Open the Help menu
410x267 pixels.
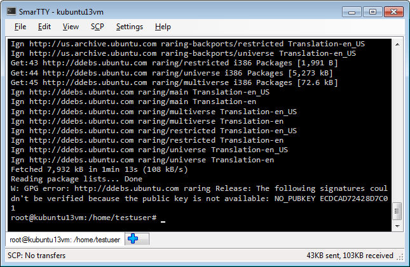tap(163, 27)
